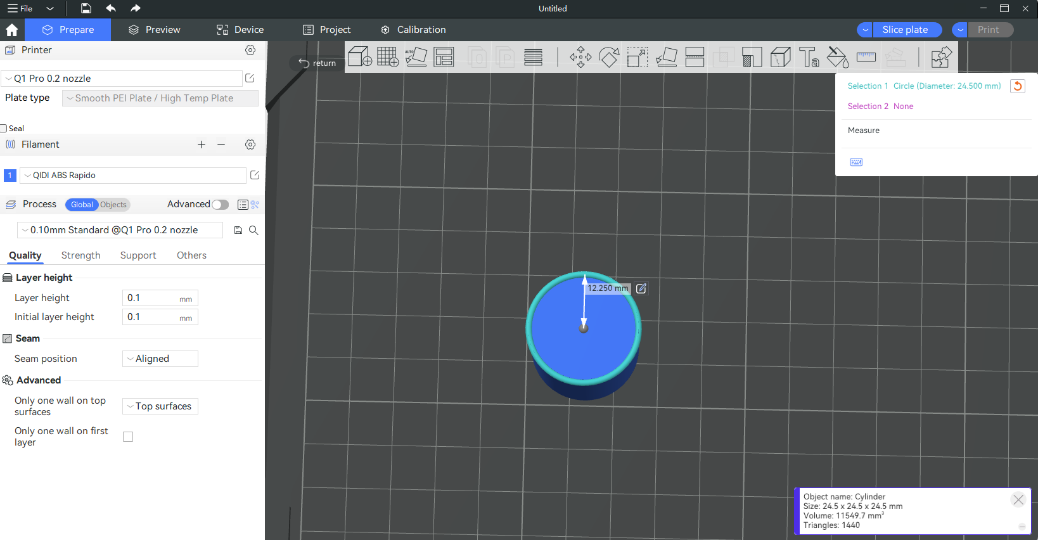The height and width of the screenshot is (540, 1038).
Task: Switch to the Strength tab
Action: tap(80, 255)
